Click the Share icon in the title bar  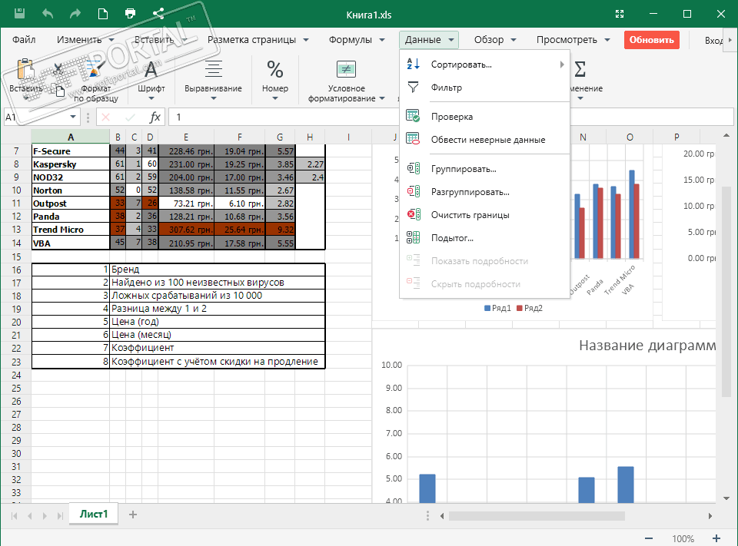(159, 14)
